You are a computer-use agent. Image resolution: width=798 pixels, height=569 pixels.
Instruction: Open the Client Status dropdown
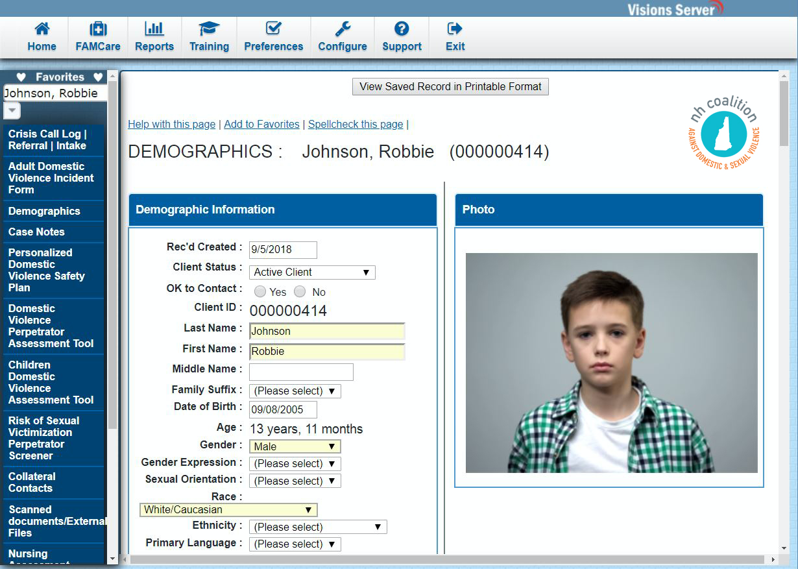click(x=312, y=272)
